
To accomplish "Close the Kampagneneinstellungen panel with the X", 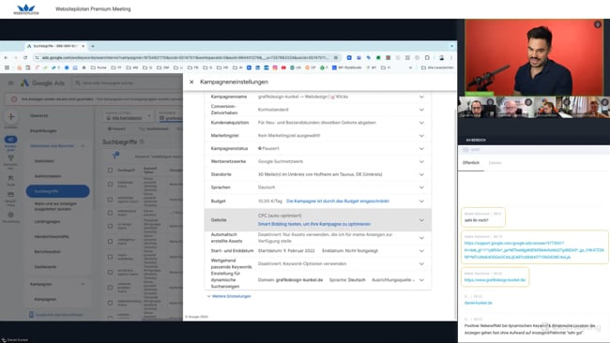I will click(191, 82).
